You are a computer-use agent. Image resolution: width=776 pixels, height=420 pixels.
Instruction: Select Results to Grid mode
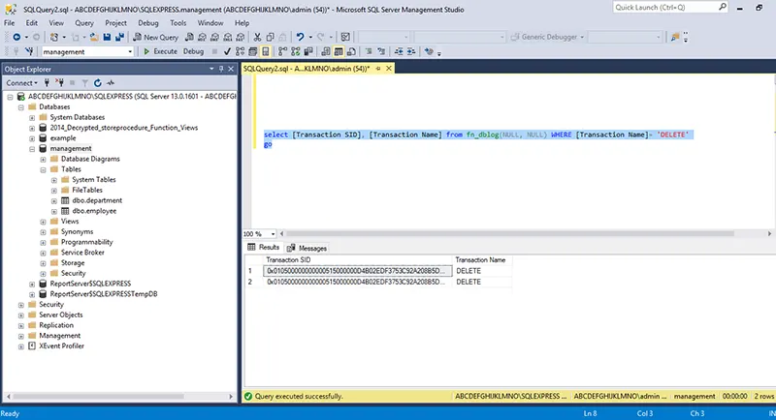coord(339,51)
